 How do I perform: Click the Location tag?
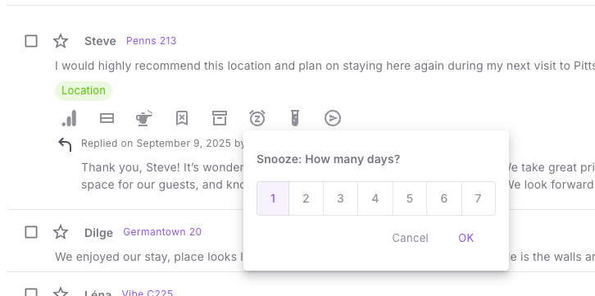(x=84, y=91)
